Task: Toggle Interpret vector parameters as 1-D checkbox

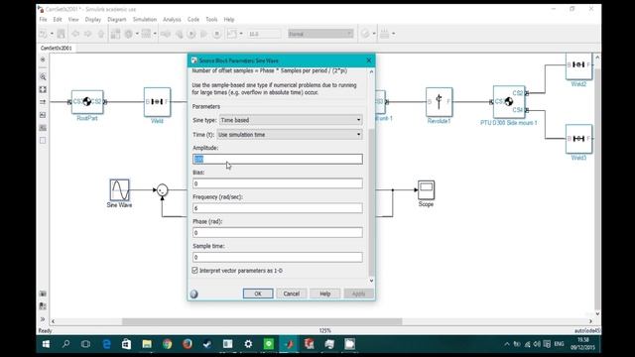Action: tap(194, 271)
